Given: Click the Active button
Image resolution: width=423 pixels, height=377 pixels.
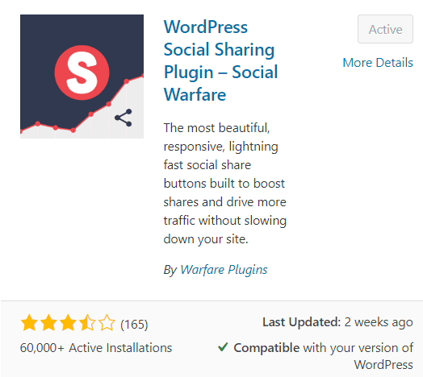Looking at the screenshot, I should (x=385, y=29).
